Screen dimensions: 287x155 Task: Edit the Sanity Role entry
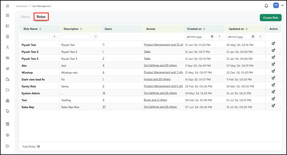tap(273, 85)
